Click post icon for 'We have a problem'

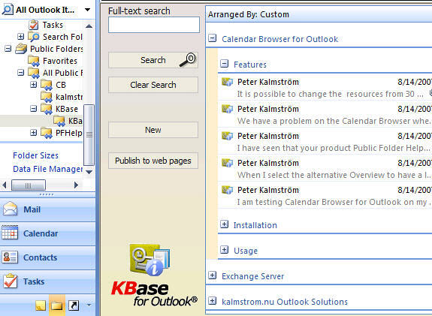tap(228, 109)
